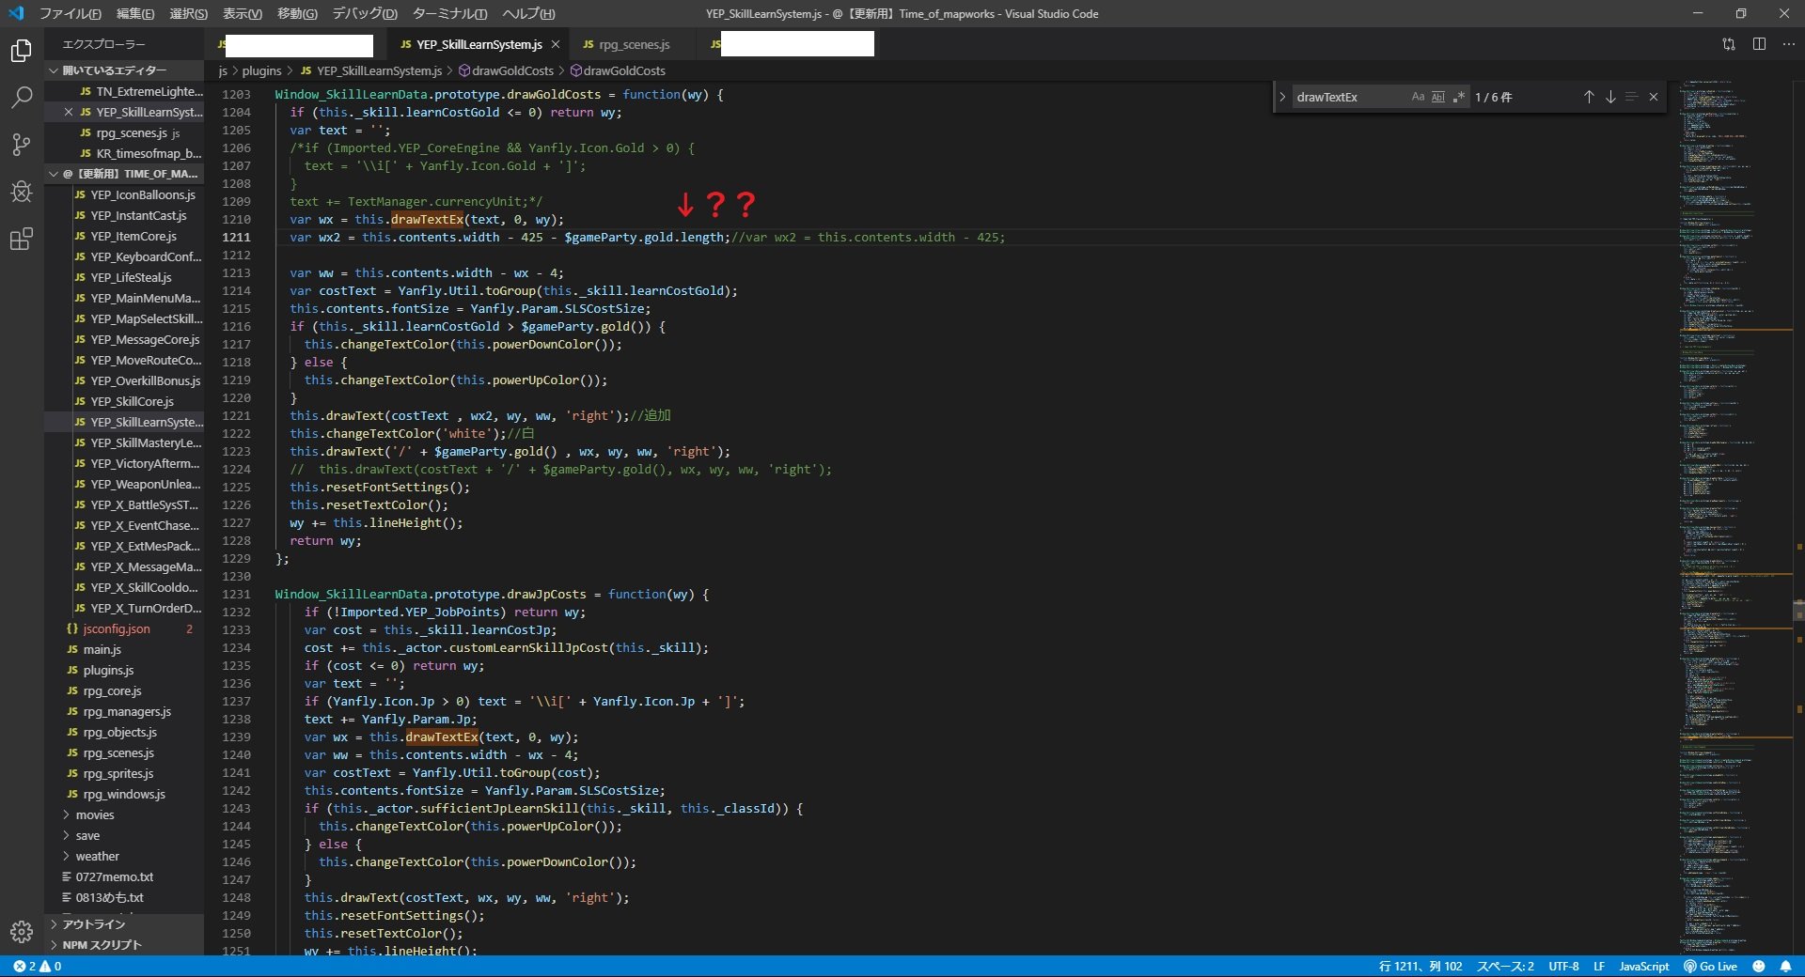This screenshot has width=1805, height=977.
Task: Toggle Use Regular Expression in find
Action: coord(1459,97)
